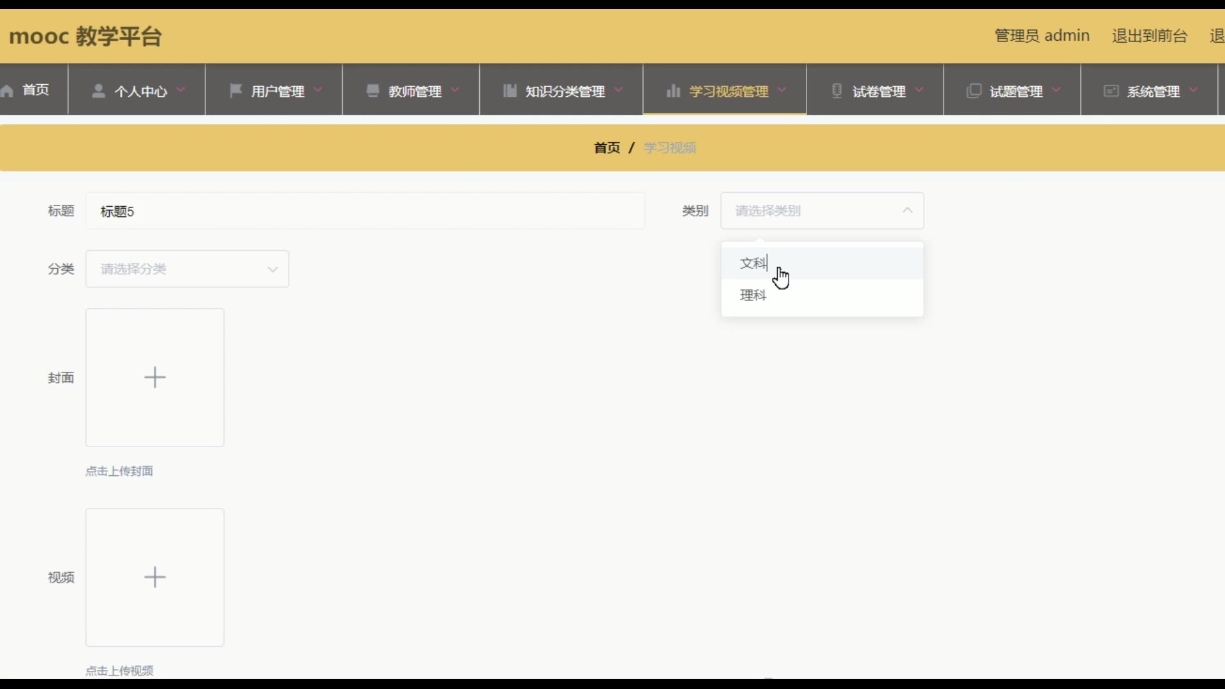Click the microphone icon beside 试卷管理
This screenshot has width=1225, height=689.
(x=836, y=91)
